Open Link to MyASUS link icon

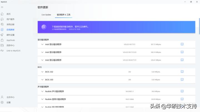pos(2,51)
